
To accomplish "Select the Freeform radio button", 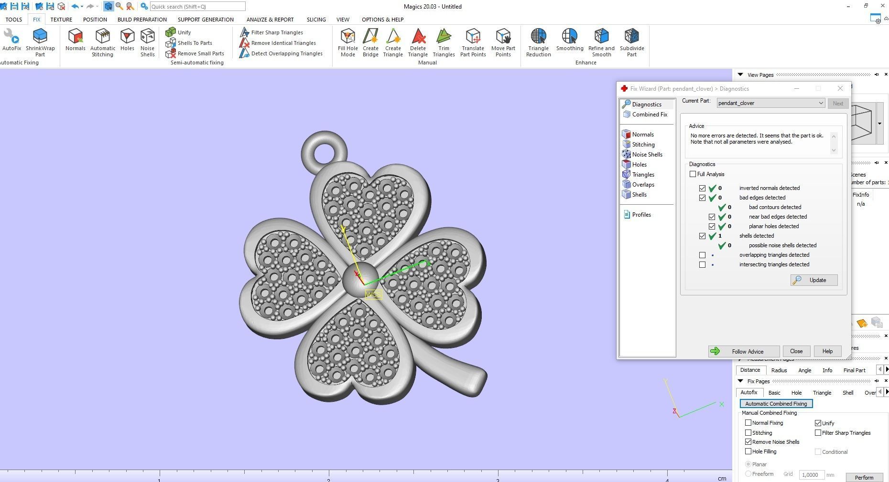I will 748,474.
